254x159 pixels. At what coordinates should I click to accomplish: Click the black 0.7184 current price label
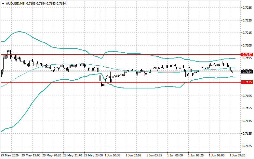click(247, 72)
